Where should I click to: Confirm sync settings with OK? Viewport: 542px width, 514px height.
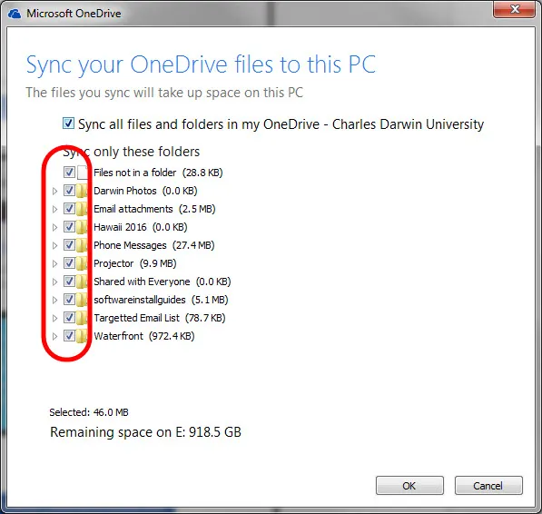(409, 485)
